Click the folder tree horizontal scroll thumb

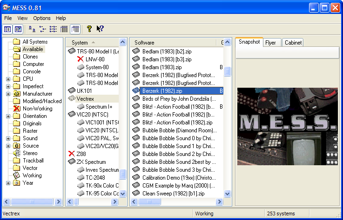(32, 201)
